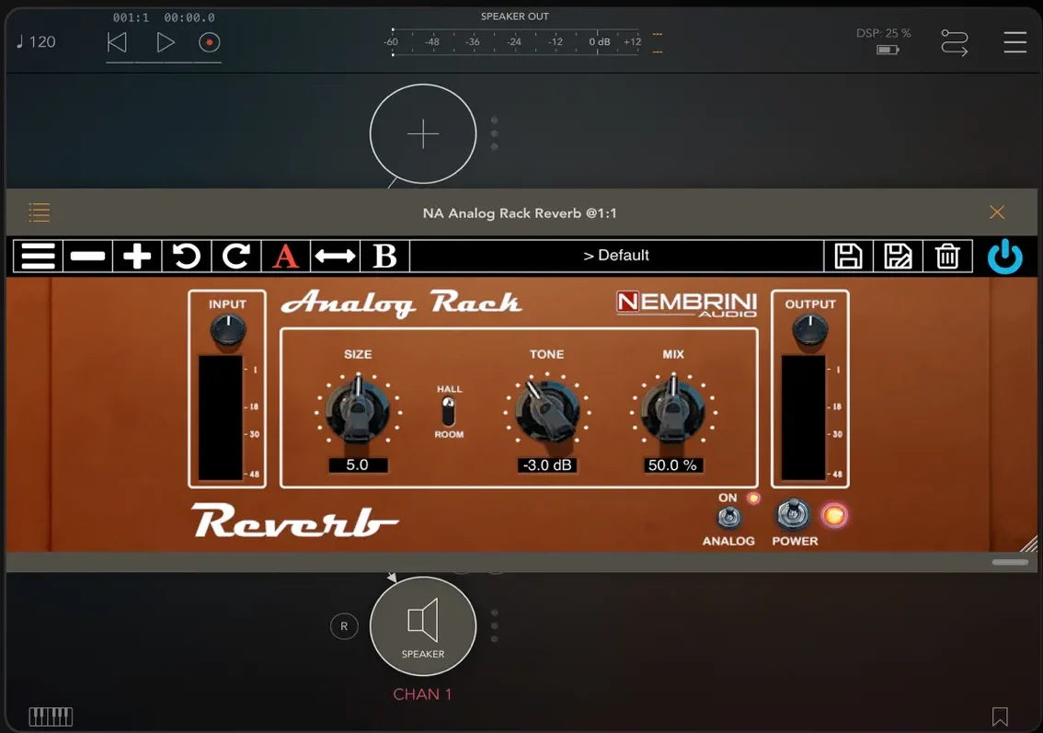Click the battery icon under DSP
The width and height of the screenshot is (1043, 733).
[x=888, y=50]
